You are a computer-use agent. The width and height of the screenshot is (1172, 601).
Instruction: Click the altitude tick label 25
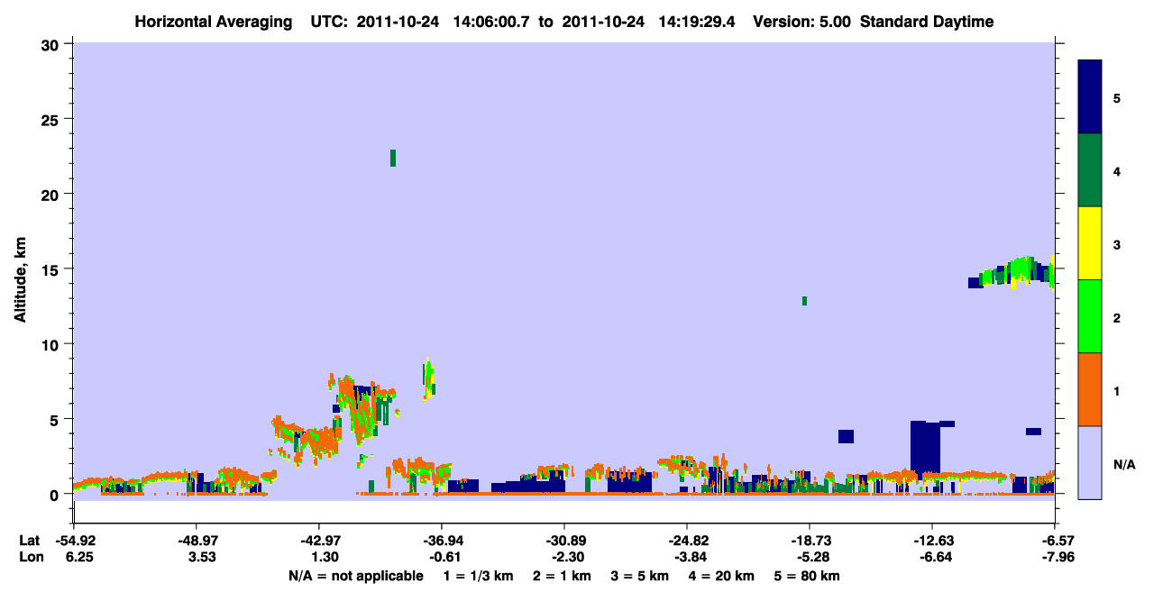pos(50,119)
